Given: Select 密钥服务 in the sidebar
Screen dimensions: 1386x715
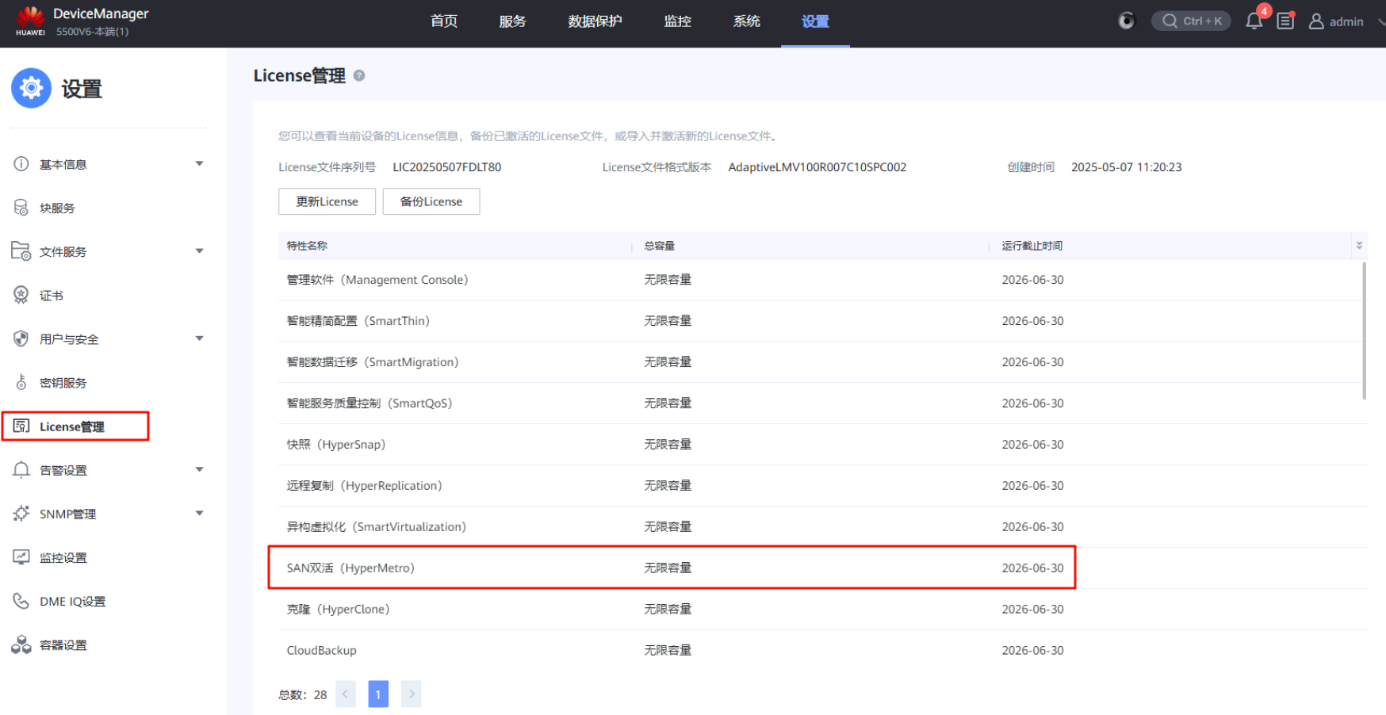Looking at the screenshot, I should (x=63, y=383).
